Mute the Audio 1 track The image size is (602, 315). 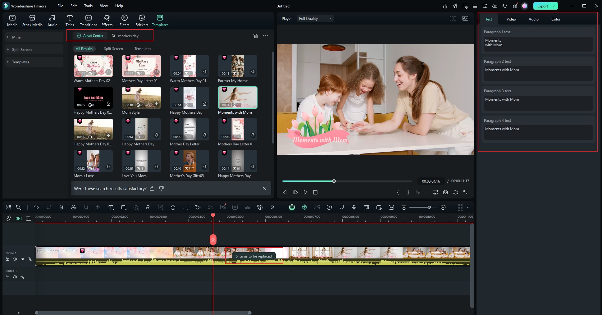click(x=15, y=277)
